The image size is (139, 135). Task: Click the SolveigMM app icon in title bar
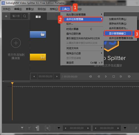[x=3, y=3]
